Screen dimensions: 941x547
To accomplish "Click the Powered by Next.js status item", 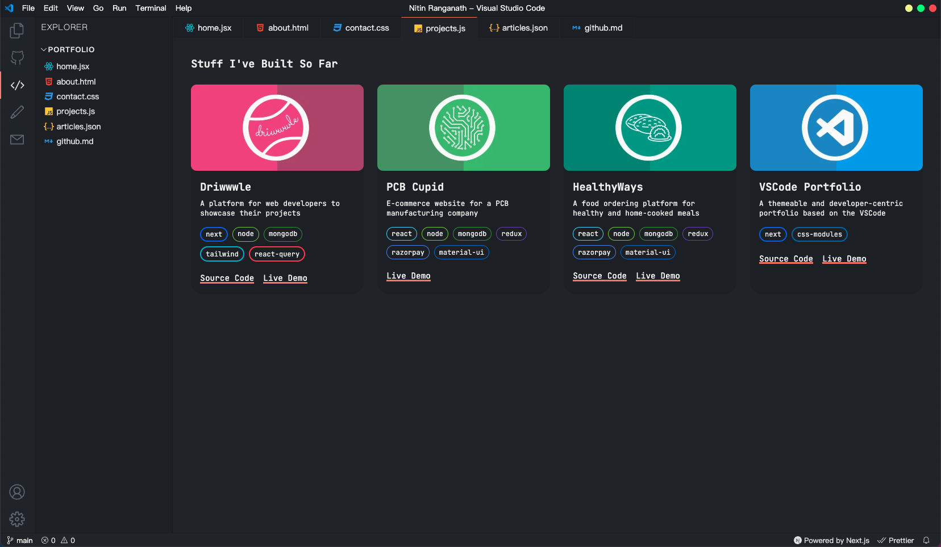I will (x=831, y=540).
